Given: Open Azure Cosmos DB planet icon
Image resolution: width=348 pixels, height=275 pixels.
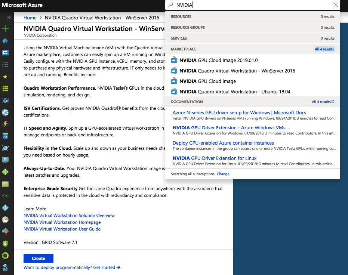Looking at the screenshot, I should pos(5,148).
